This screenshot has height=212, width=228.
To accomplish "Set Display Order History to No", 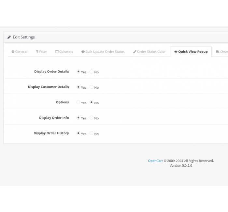I will pyautogui.click(x=92, y=133).
